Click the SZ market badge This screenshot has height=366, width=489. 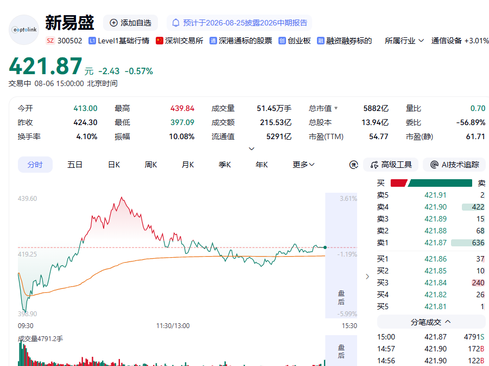(x=50, y=41)
